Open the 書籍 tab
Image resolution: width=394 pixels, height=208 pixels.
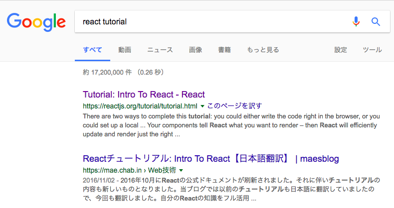pos(224,50)
